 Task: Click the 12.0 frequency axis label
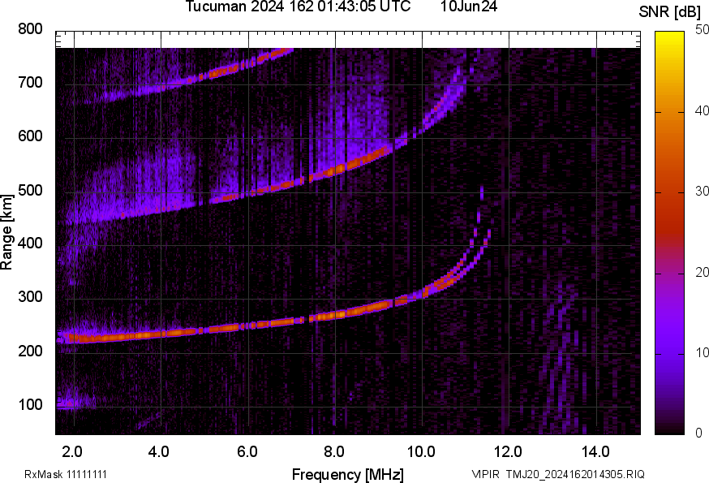click(509, 452)
